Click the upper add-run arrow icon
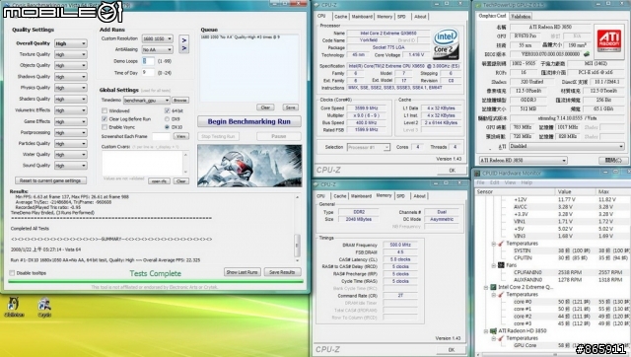This screenshot has height=357, width=631. pyautogui.click(x=184, y=39)
